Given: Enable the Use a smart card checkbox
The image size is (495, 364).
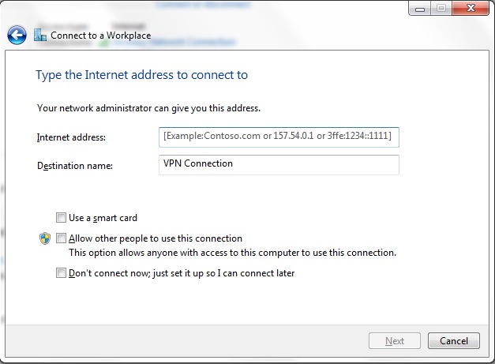Looking at the screenshot, I should [61, 217].
